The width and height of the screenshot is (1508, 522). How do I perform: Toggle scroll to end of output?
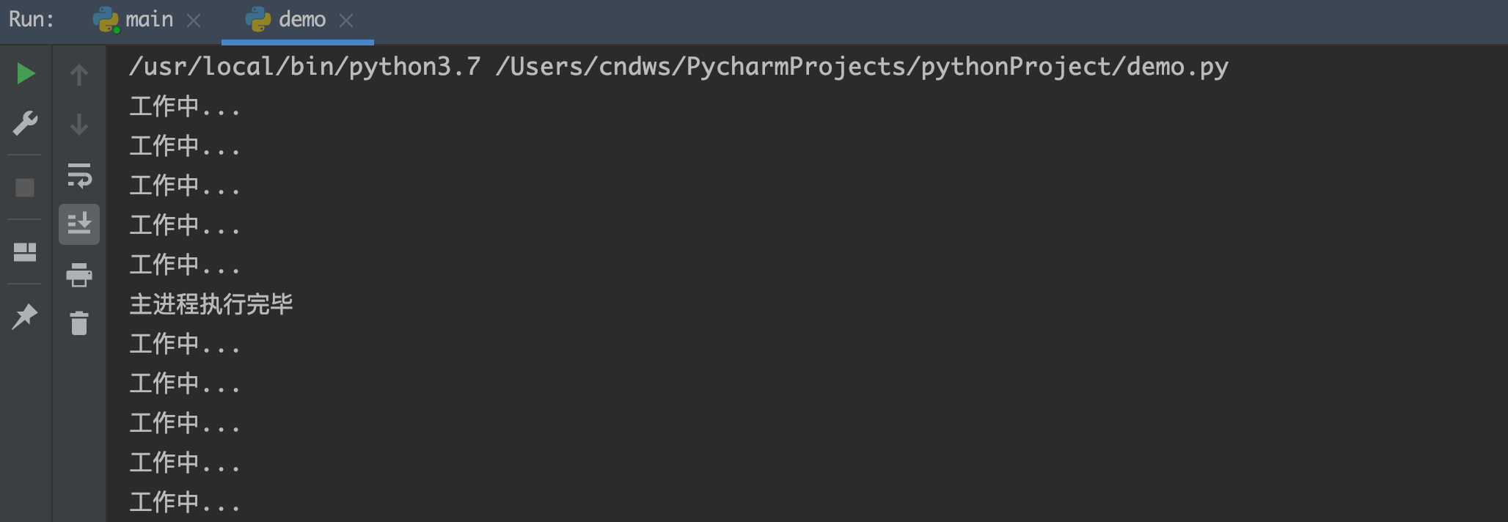(x=79, y=224)
